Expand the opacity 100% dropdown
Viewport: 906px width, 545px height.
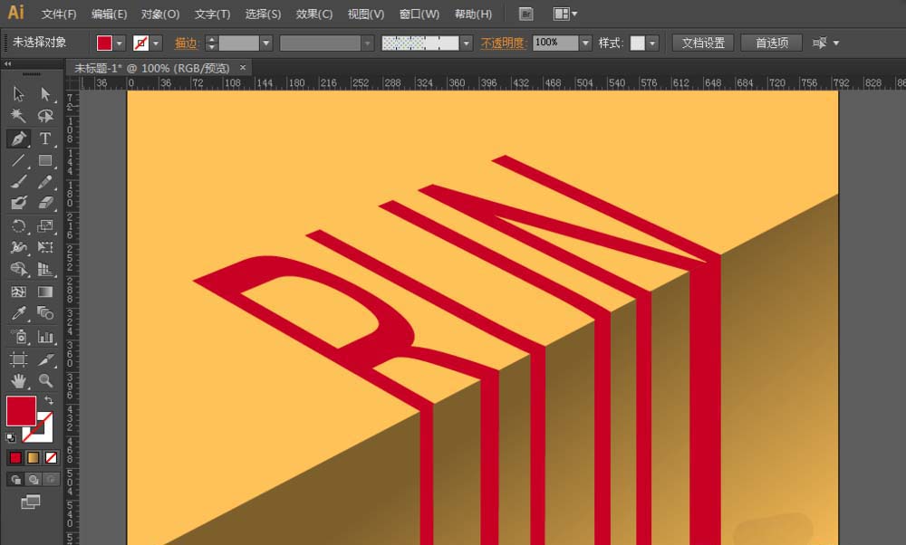(x=585, y=43)
